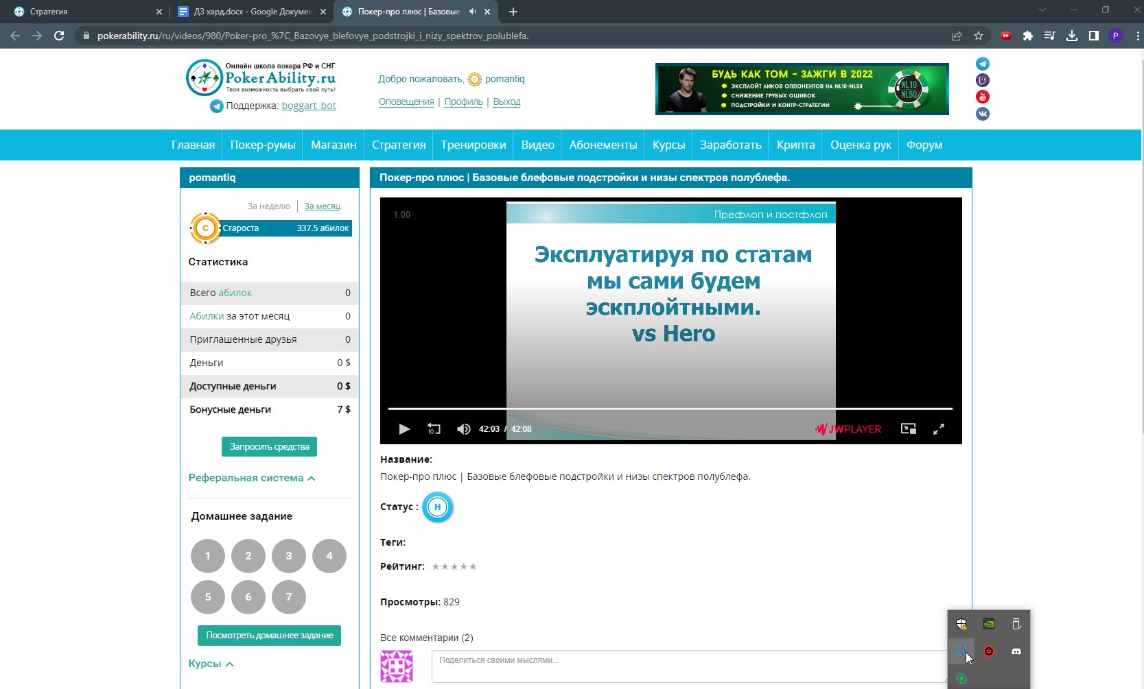The width and height of the screenshot is (1144, 689).
Task: Collapse the Курсы sidebar section
Action: pyautogui.click(x=211, y=664)
